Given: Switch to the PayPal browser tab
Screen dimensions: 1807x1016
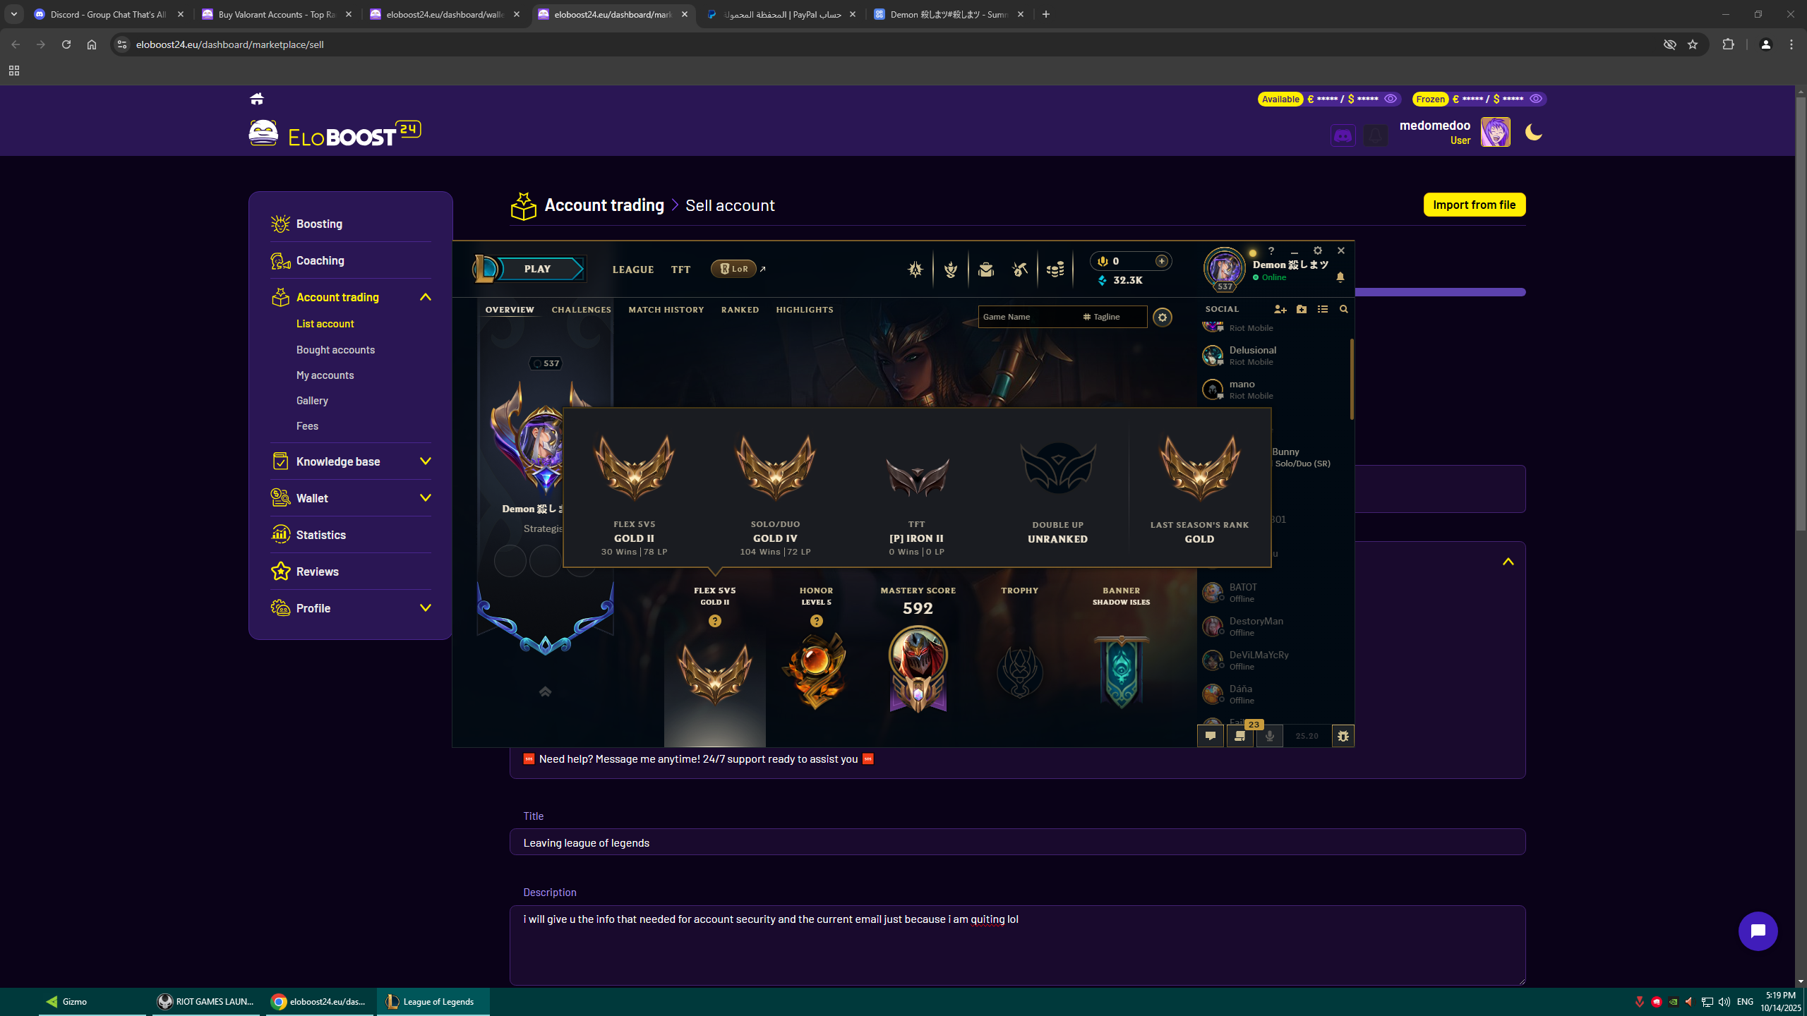Looking at the screenshot, I should 781,14.
